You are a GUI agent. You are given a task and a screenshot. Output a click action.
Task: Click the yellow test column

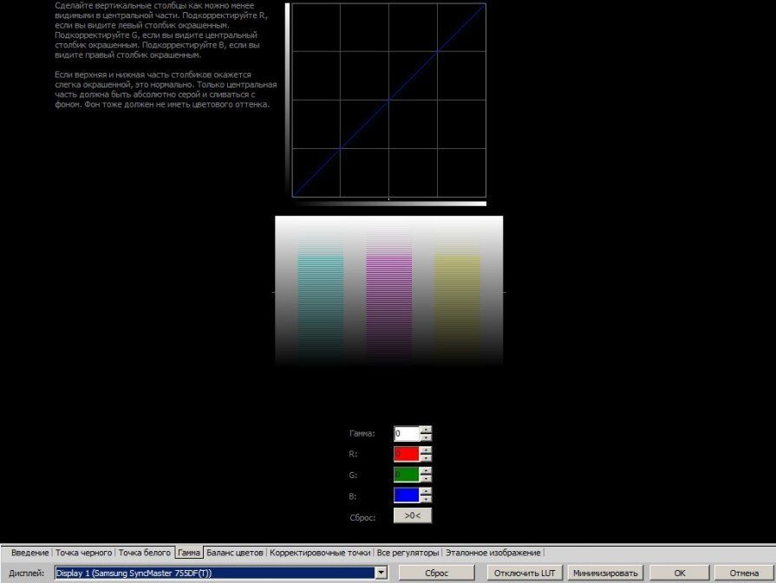457,296
